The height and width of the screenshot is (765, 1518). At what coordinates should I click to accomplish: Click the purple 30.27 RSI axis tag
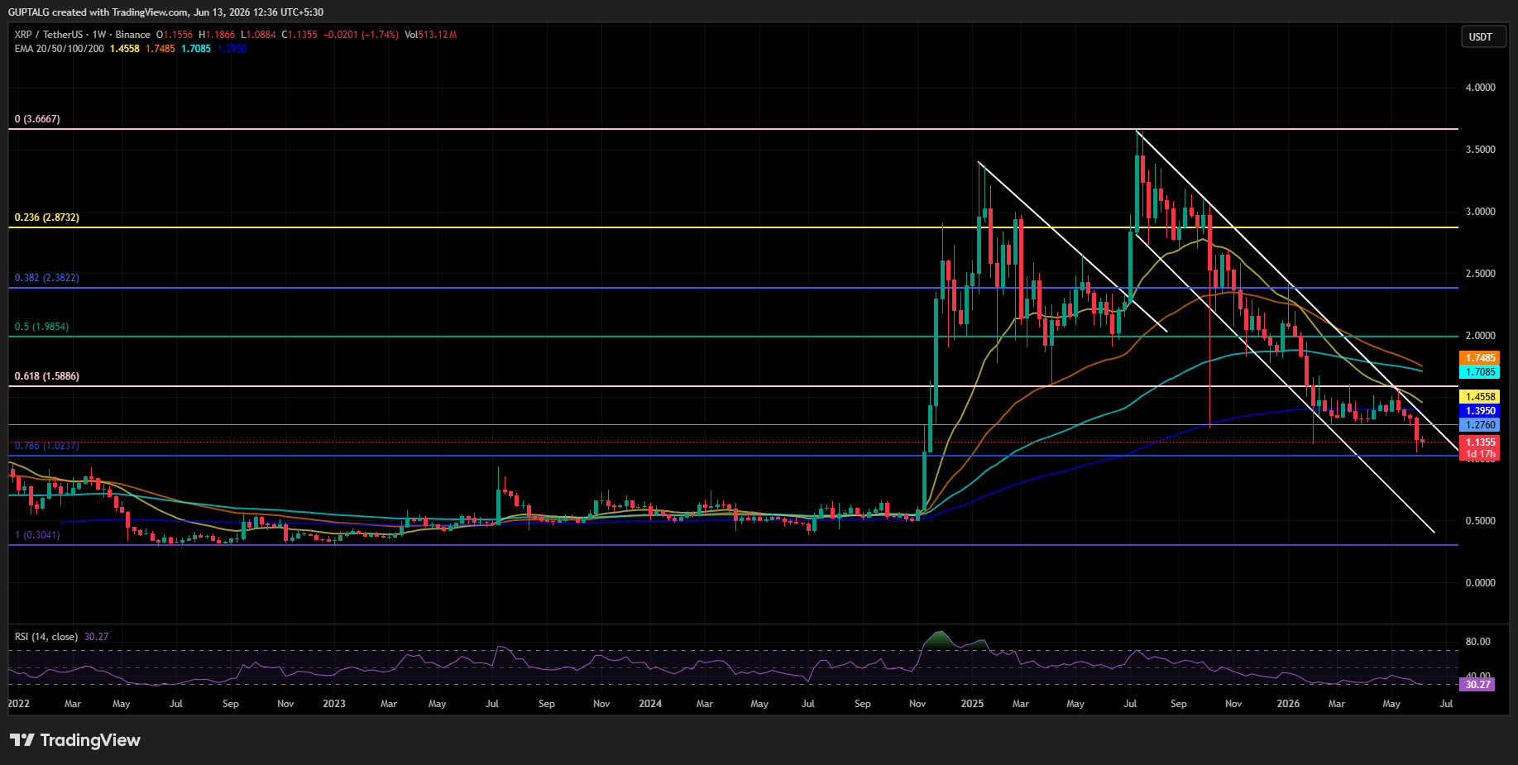click(1477, 685)
